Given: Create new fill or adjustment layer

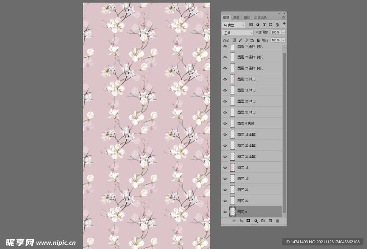Looking at the screenshot, I should (x=256, y=221).
